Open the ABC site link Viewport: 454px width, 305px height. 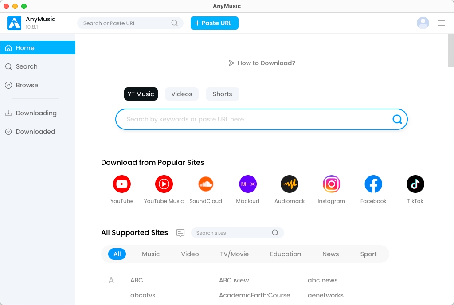point(137,280)
